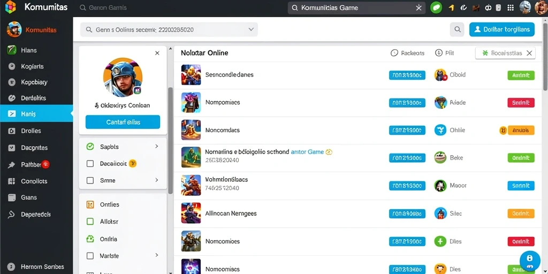Click the Racleots clock icon

click(394, 53)
